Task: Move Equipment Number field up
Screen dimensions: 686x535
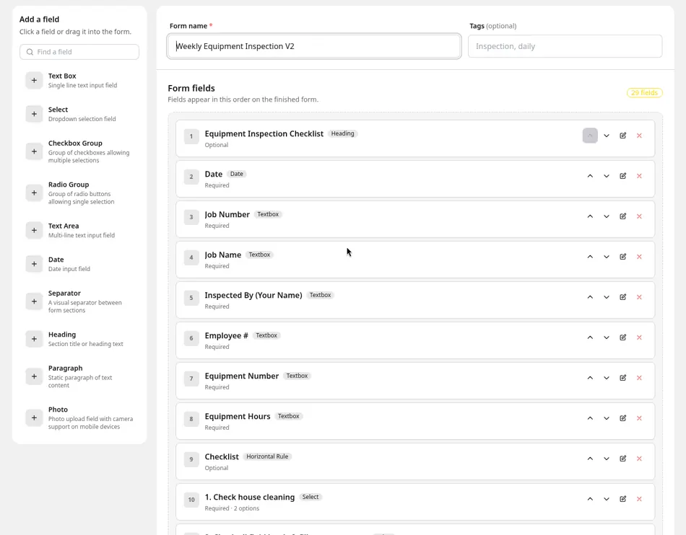Action: tap(590, 378)
